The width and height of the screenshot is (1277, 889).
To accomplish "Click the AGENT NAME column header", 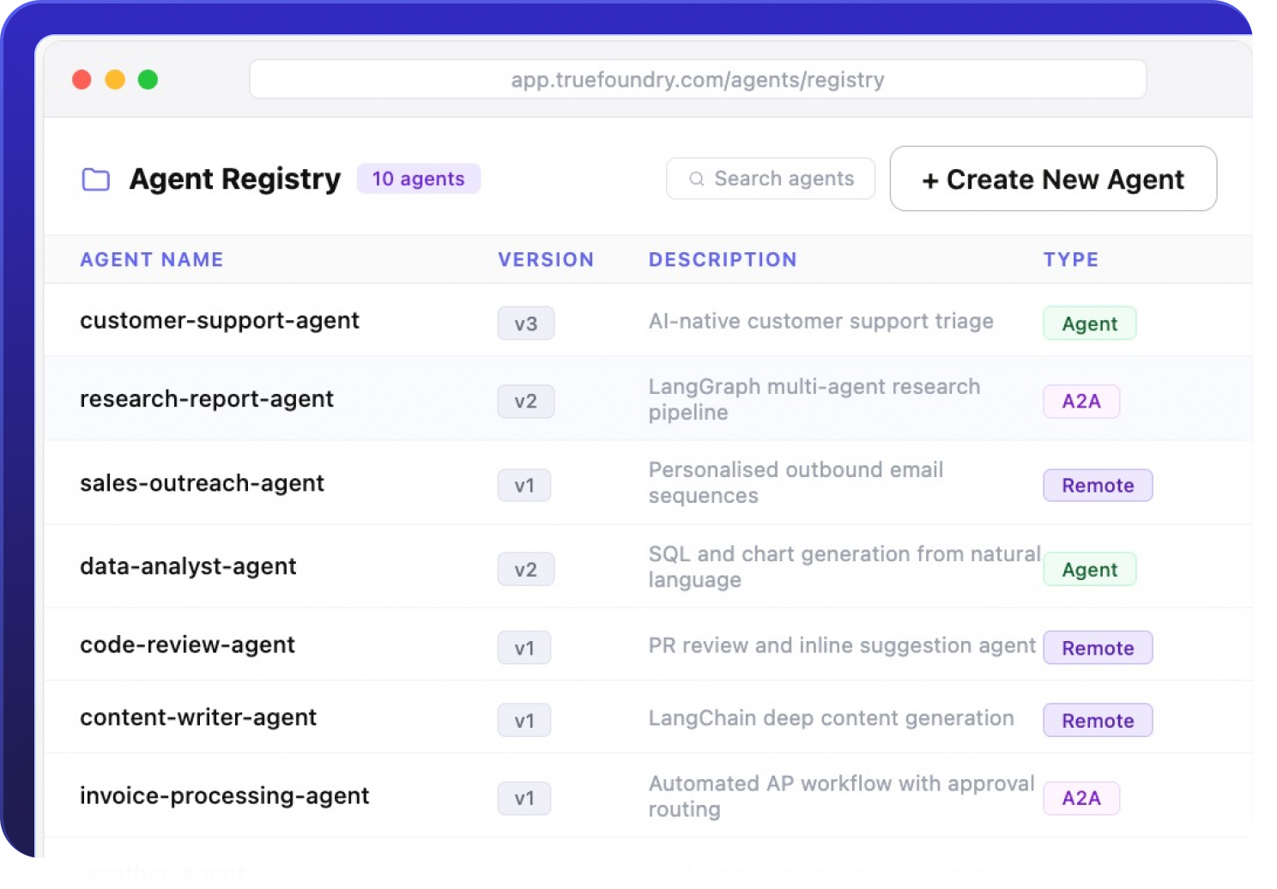I will (x=152, y=259).
